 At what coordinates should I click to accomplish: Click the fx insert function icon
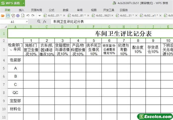(44, 22)
